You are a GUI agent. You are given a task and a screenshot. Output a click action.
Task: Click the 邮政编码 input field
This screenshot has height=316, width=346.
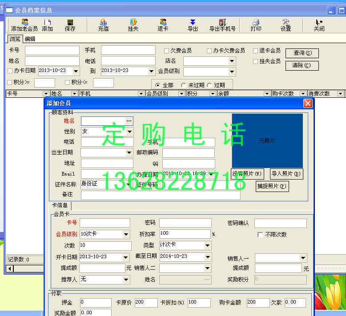[x=189, y=153]
